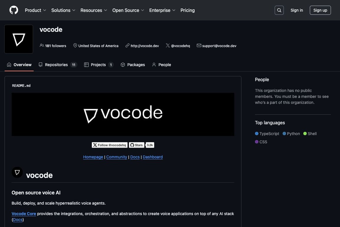Open the search magnifier button
Screen dimensions: 340x227
[279, 10]
